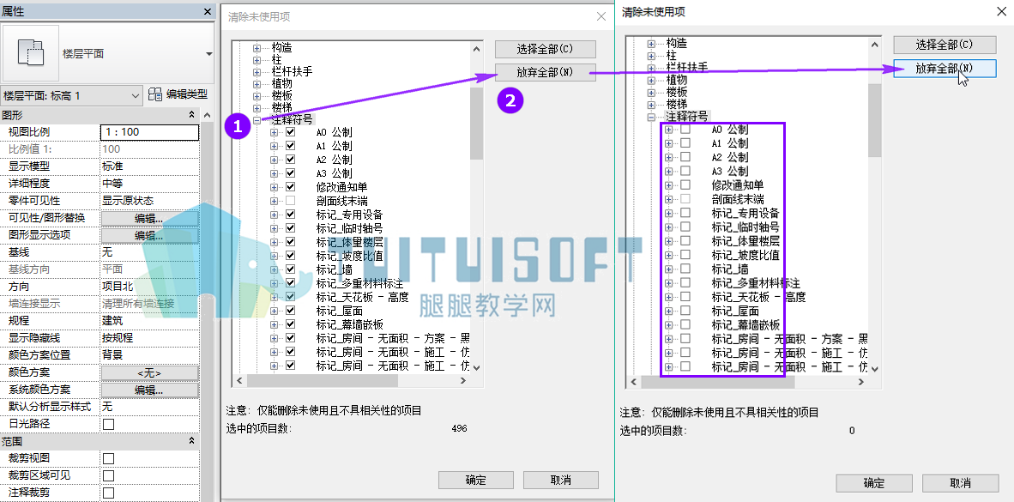
Task: Select 标记_幕墙嵌板 row in left dialog
Action: point(349,324)
